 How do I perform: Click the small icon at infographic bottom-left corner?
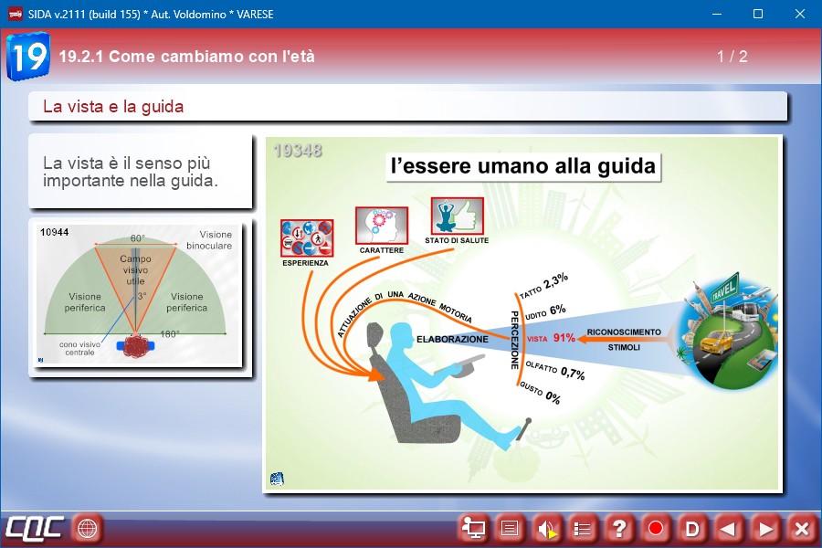[277, 479]
